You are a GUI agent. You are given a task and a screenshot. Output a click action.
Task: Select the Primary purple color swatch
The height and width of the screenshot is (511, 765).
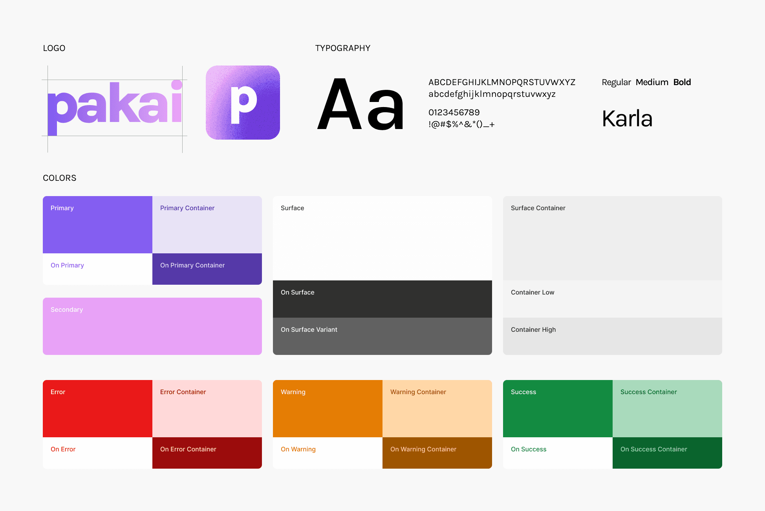97,225
